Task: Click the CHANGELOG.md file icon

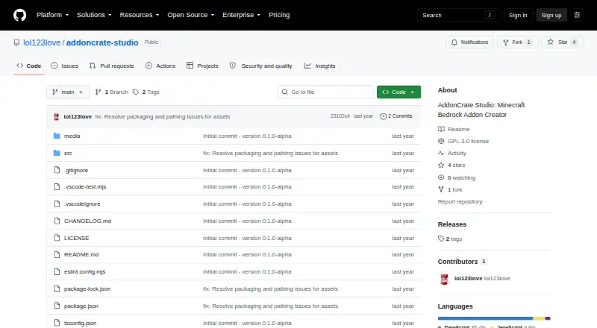Action: click(57, 221)
